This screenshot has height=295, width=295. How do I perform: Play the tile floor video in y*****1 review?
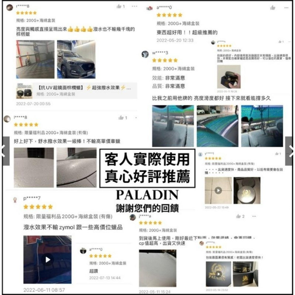(x=218, y=190)
